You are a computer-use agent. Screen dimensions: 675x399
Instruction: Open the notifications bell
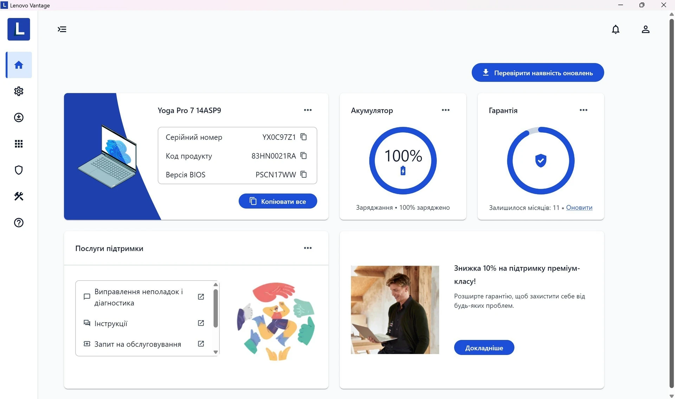616,29
